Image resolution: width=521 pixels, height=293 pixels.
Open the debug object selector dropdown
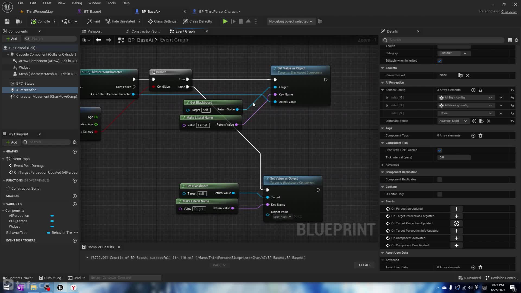pyautogui.click(x=290, y=21)
